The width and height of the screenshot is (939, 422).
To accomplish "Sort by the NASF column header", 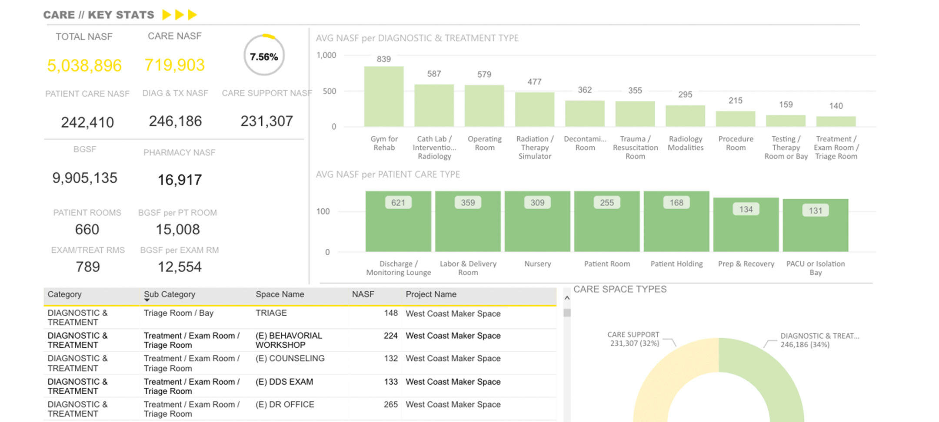I will pyautogui.click(x=363, y=294).
